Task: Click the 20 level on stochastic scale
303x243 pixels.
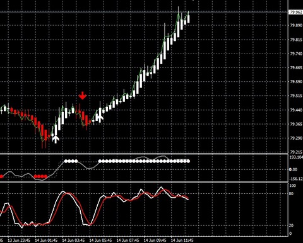Action: click(291, 225)
